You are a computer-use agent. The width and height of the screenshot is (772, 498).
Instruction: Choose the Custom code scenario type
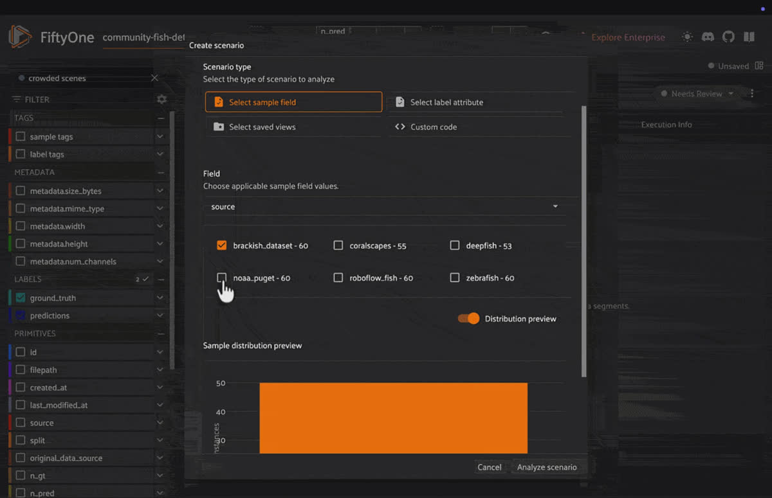tap(475, 127)
